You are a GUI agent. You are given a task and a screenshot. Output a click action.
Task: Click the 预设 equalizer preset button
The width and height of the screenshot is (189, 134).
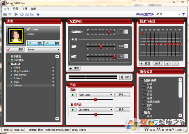158,63
